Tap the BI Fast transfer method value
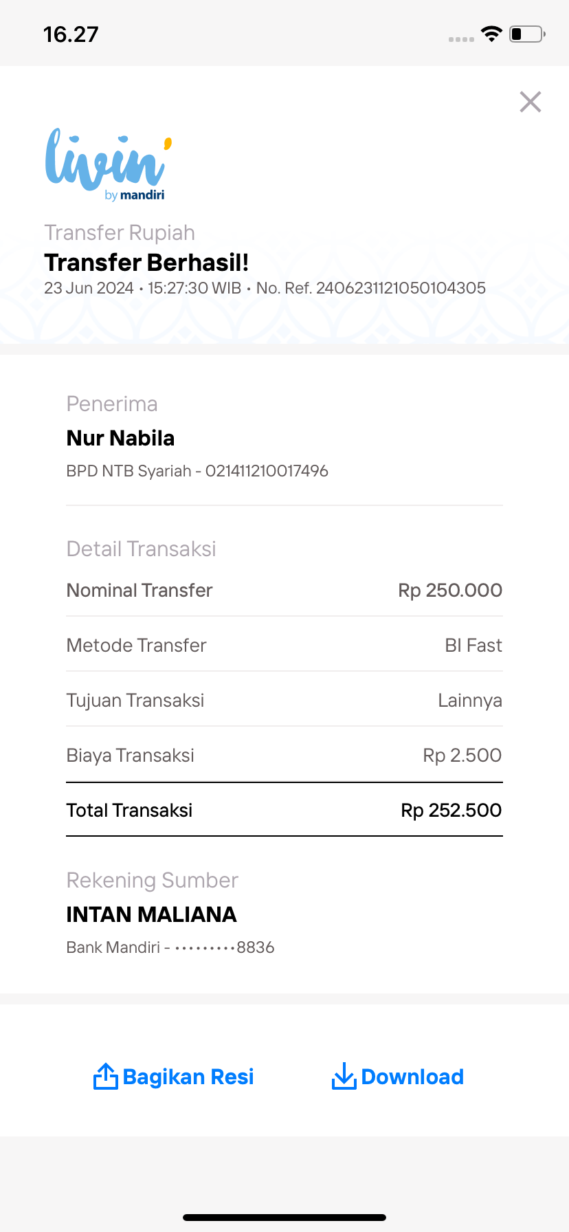 [473, 645]
